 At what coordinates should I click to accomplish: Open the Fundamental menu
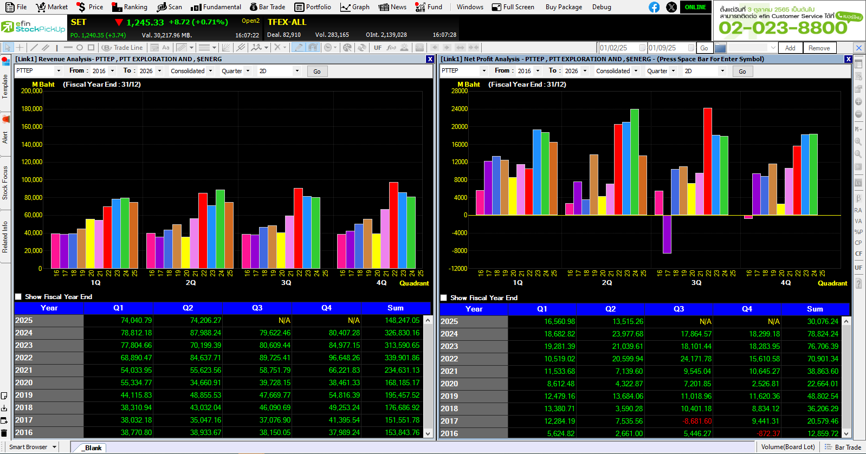click(x=216, y=7)
